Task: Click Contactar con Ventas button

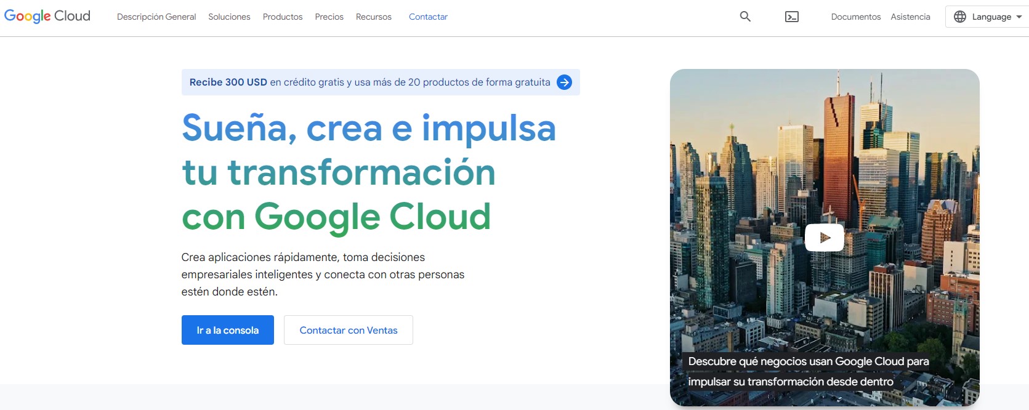Action: pyautogui.click(x=349, y=330)
